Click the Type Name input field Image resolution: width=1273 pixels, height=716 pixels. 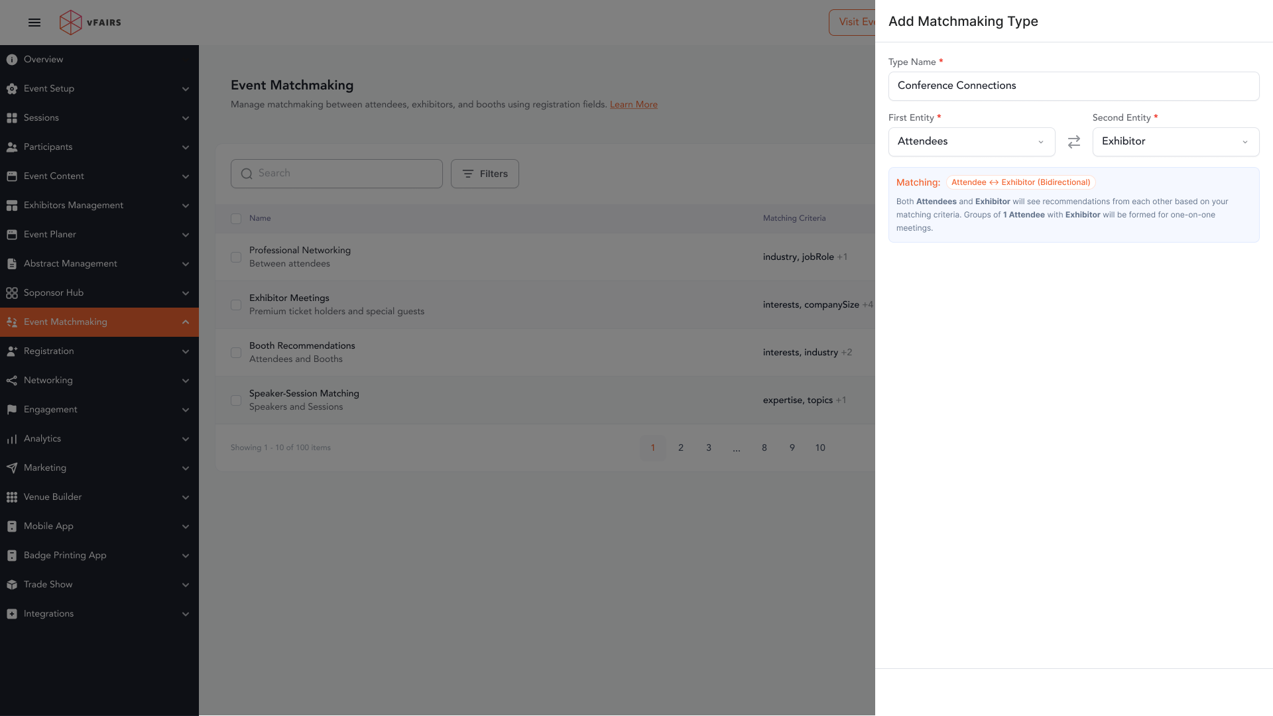(x=1073, y=86)
